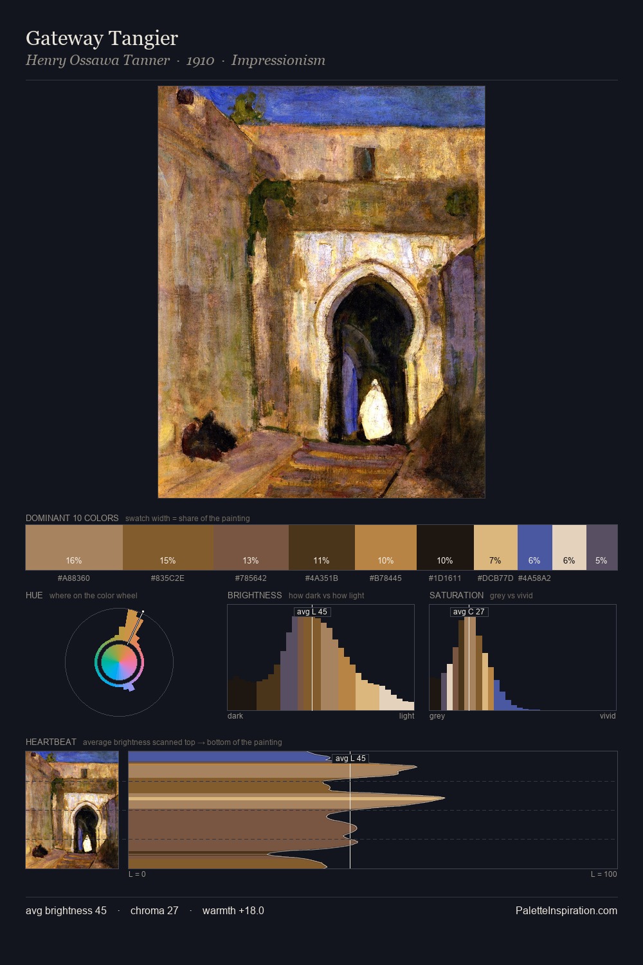Click the 'HUE' section heading

point(34,595)
